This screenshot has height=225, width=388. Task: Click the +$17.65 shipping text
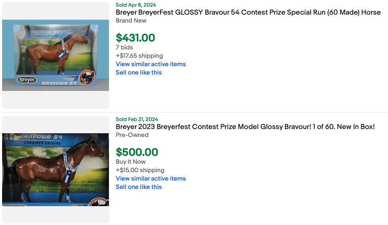(139, 56)
